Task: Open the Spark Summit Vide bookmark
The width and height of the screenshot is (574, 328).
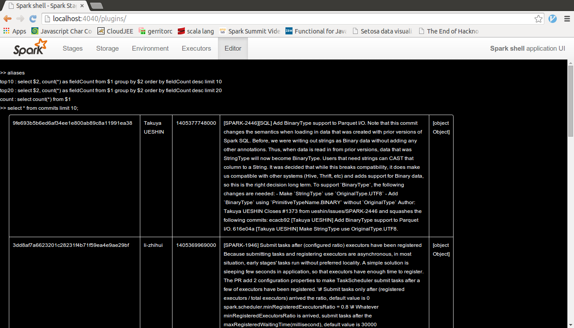Action: click(x=250, y=31)
